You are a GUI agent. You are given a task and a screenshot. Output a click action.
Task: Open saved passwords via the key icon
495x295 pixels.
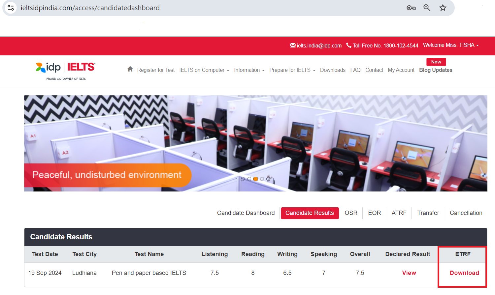(411, 8)
